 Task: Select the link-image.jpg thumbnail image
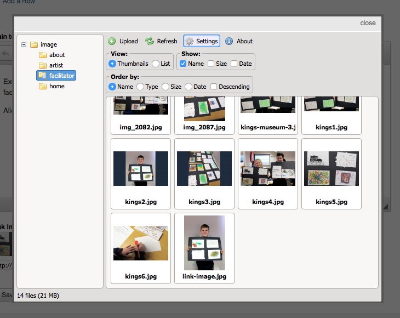point(204,243)
